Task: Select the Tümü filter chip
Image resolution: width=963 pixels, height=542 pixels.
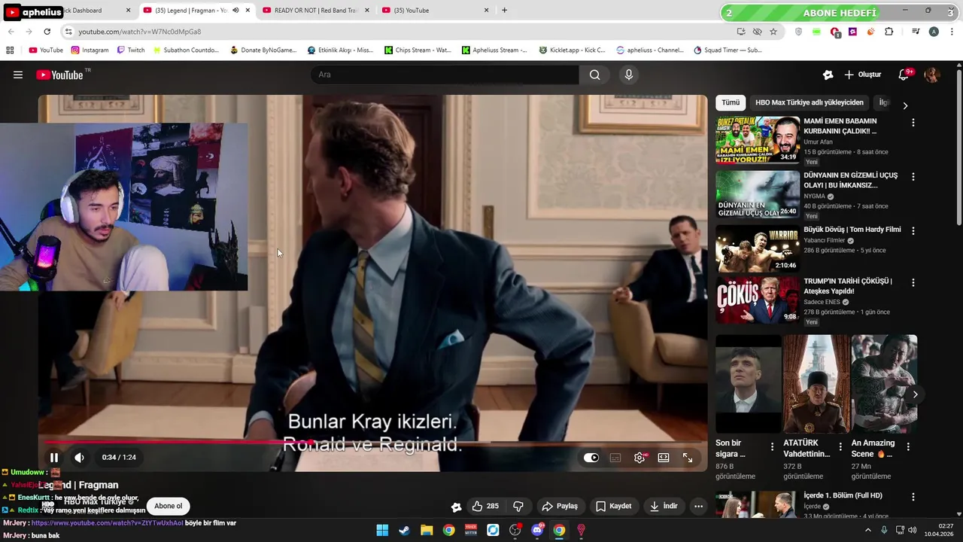Action: [731, 102]
